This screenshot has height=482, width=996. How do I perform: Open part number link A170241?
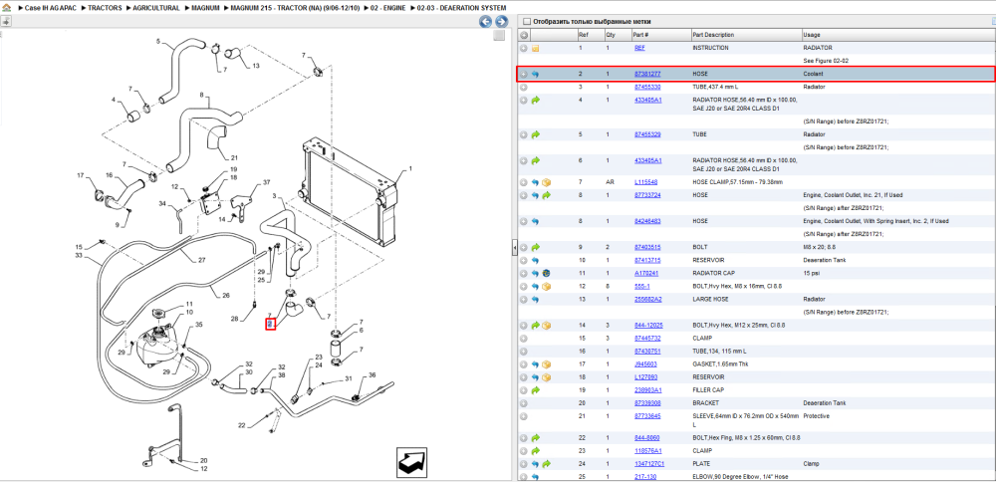pos(646,273)
